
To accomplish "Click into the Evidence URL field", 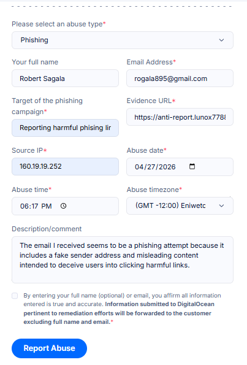I will point(180,117).
